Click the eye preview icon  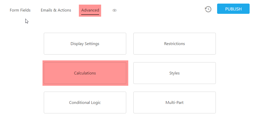pos(114,10)
